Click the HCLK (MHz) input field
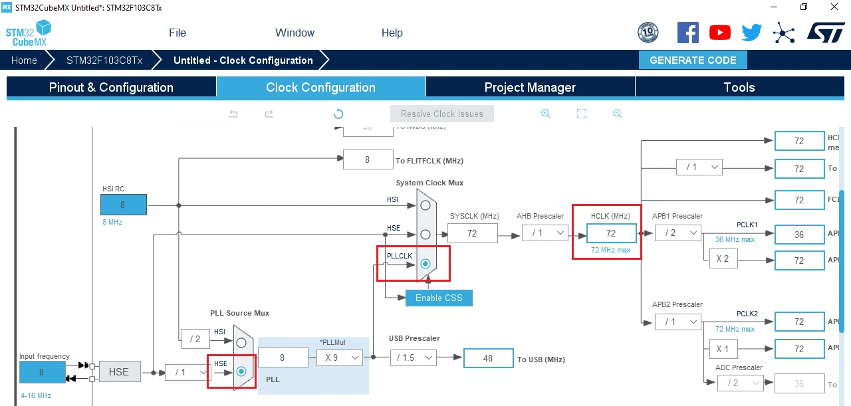Screen dimensions: 851x406 click(x=611, y=233)
